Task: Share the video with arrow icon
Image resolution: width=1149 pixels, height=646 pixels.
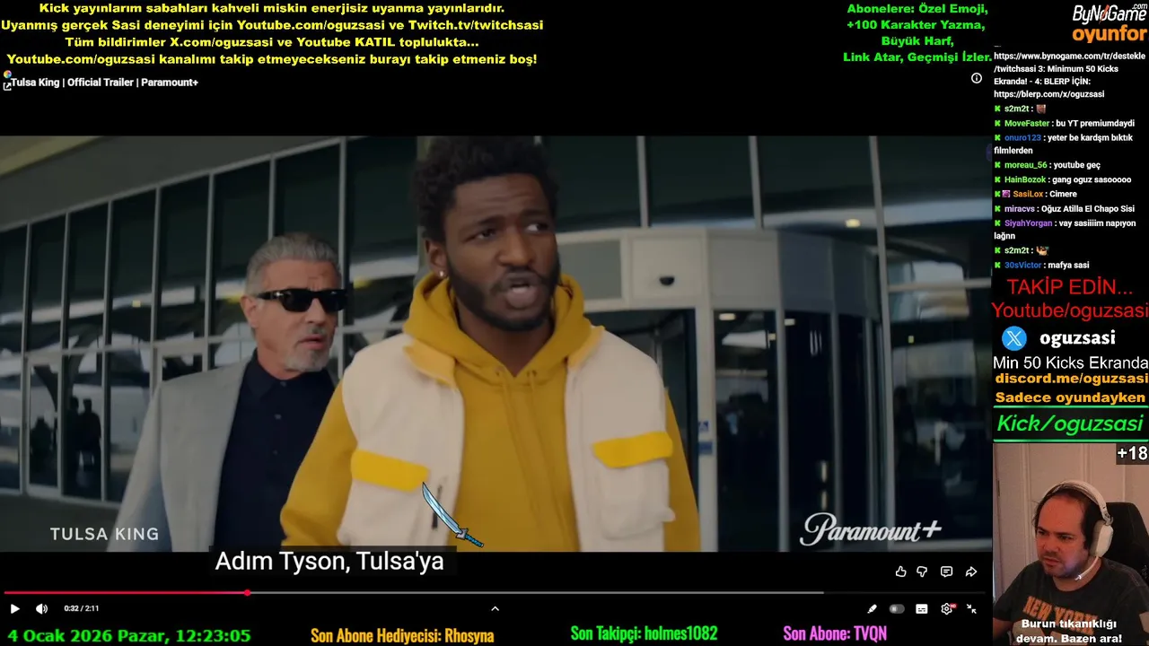Action: click(x=971, y=572)
